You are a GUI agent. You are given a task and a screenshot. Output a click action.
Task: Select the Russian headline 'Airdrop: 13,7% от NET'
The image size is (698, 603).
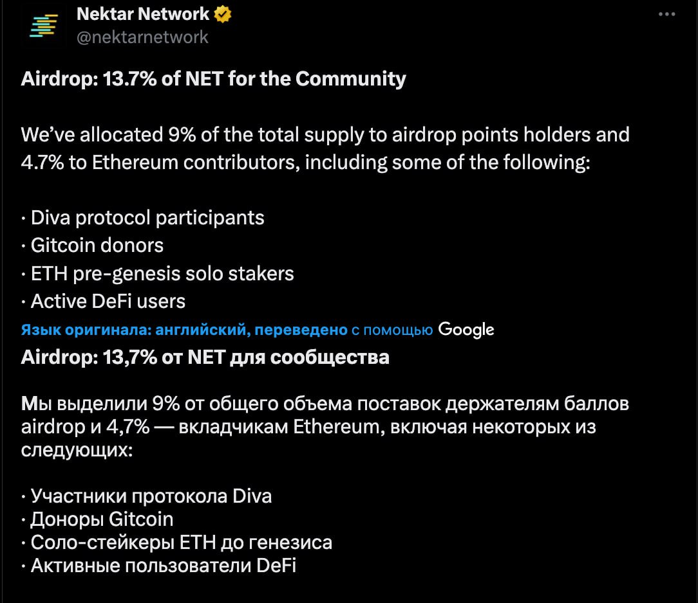123,357
